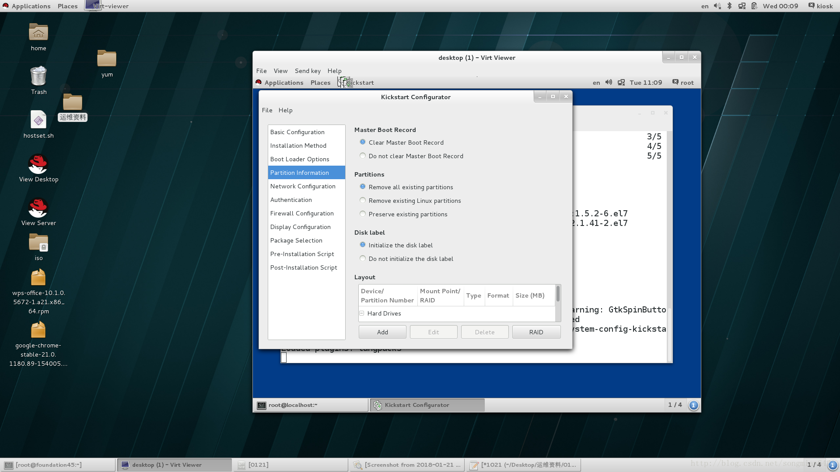This screenshot has height=472, width=840.
Task: Click Kickstart Configurator guest taskbar button
Action: click(x=427, y=405)
